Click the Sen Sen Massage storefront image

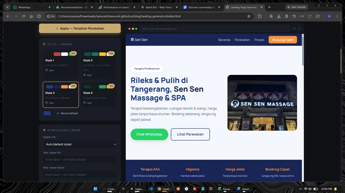click(262, 103)
